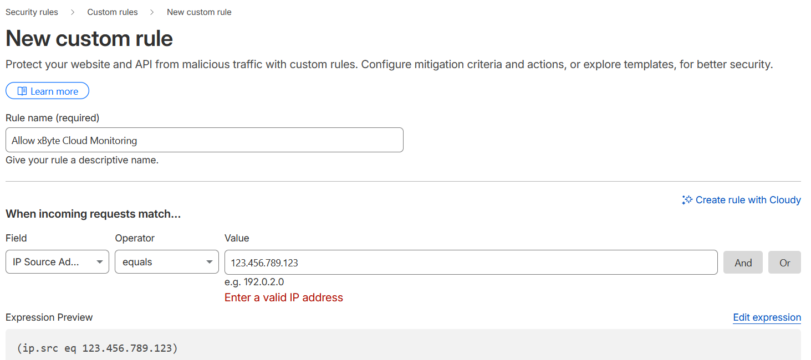Screen dimensions: 811x360
Task: Click the book icon in Learn more
Action: tap(22, 91)
